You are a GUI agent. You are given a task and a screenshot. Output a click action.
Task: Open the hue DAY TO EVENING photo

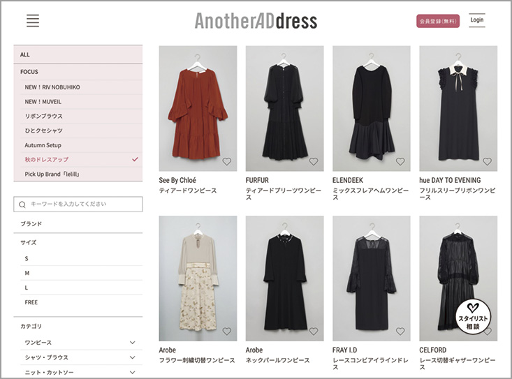click(458, 108)
